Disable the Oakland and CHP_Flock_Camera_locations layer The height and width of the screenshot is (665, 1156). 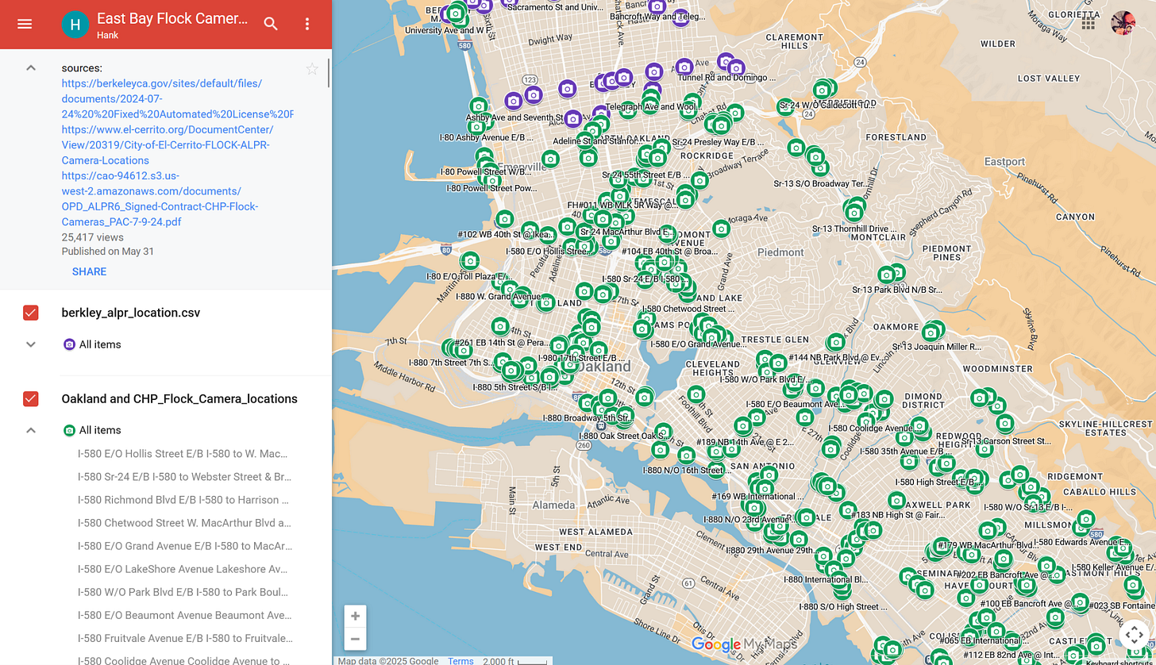point(30,399)
